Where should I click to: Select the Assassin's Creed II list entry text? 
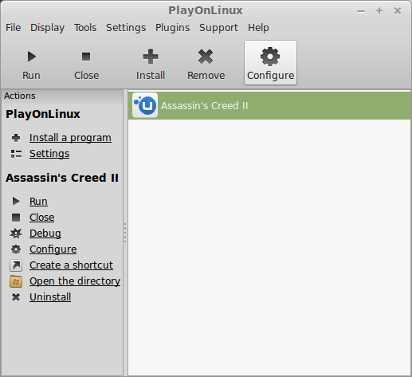tap(205, 106)
